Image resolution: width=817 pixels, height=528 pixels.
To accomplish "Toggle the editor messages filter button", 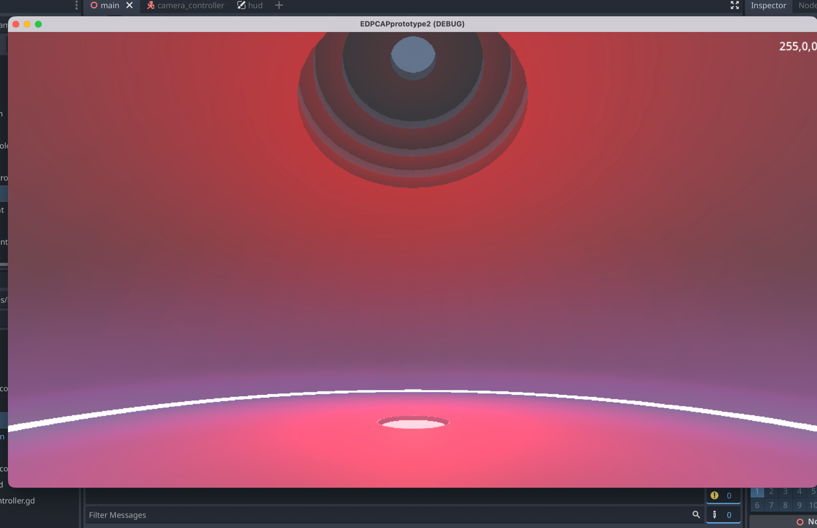I will click(x=723, y=515).
